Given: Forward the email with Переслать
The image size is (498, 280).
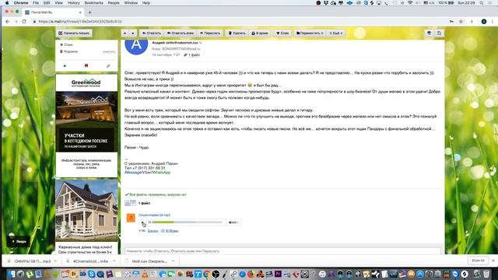Looking at the screenshot, I should pos(210,33).
